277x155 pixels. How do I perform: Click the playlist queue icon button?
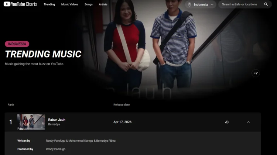[256, 73]
